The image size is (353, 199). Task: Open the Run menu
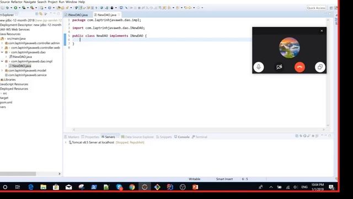click(61, 2)
